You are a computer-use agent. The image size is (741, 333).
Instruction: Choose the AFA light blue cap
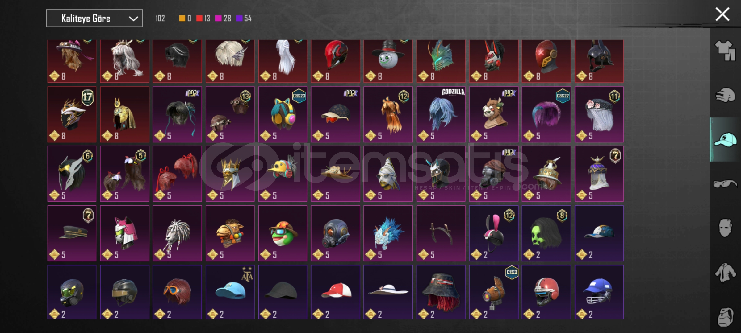tap(230, 292)
